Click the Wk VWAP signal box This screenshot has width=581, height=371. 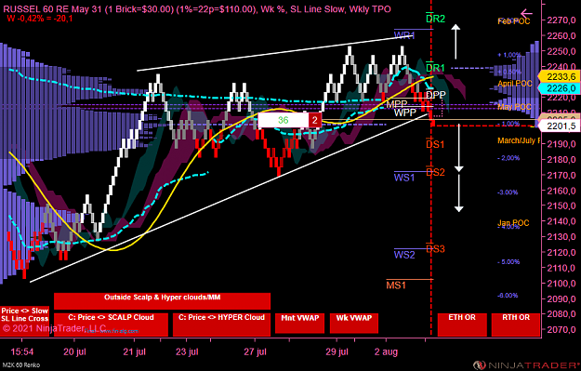[x=354, y=323]
